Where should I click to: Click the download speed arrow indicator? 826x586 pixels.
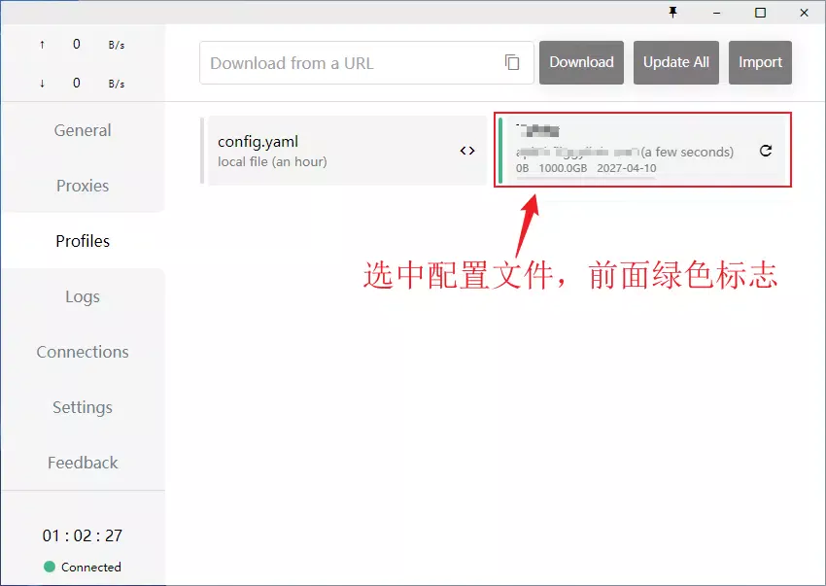click(42, 83)
